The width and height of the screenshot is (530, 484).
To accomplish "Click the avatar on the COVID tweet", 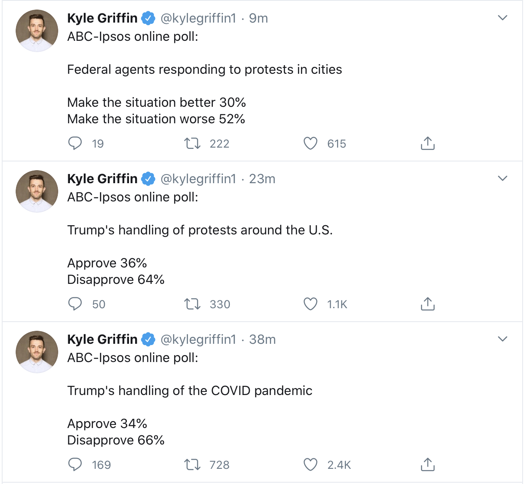I will tap(37, 352).
